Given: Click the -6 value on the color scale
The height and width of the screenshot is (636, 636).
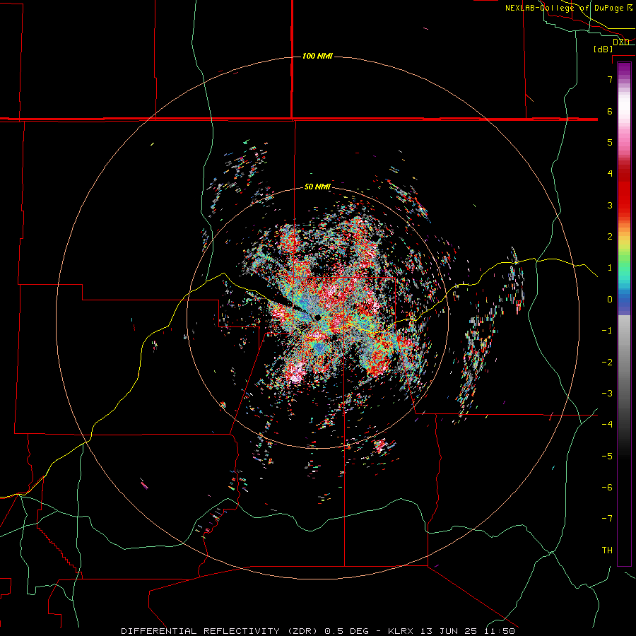Looking at the screenshot, I should pyautogui.click(x=607, y=488).
